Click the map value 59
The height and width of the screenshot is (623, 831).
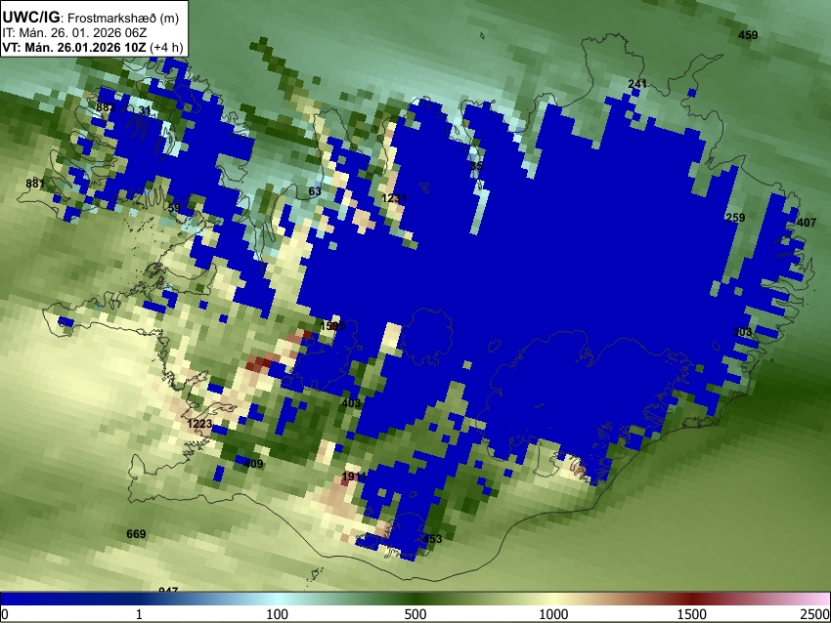[174, 207]
